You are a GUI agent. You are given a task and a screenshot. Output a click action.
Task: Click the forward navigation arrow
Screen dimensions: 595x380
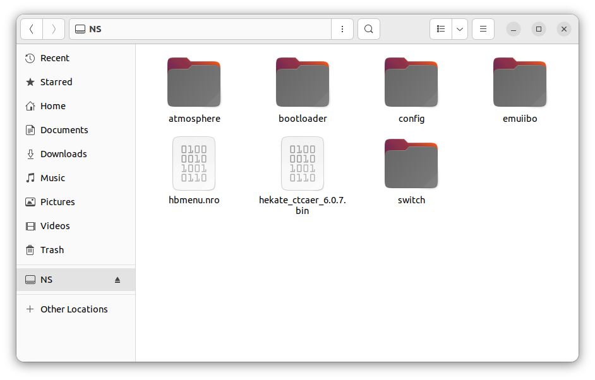click(x=54, y=28)
